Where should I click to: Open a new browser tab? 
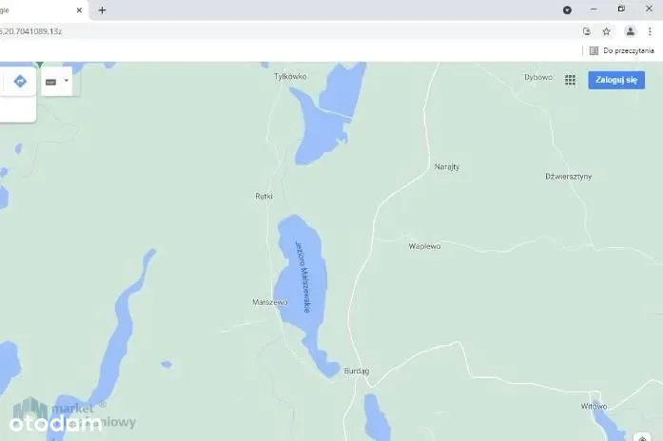102,10
